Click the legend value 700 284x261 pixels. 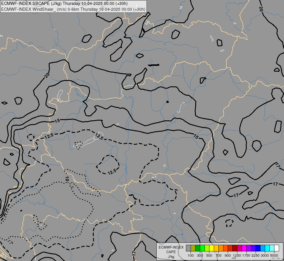(218, 255)
